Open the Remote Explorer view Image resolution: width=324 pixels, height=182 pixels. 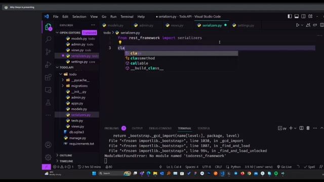pos(48,90)
